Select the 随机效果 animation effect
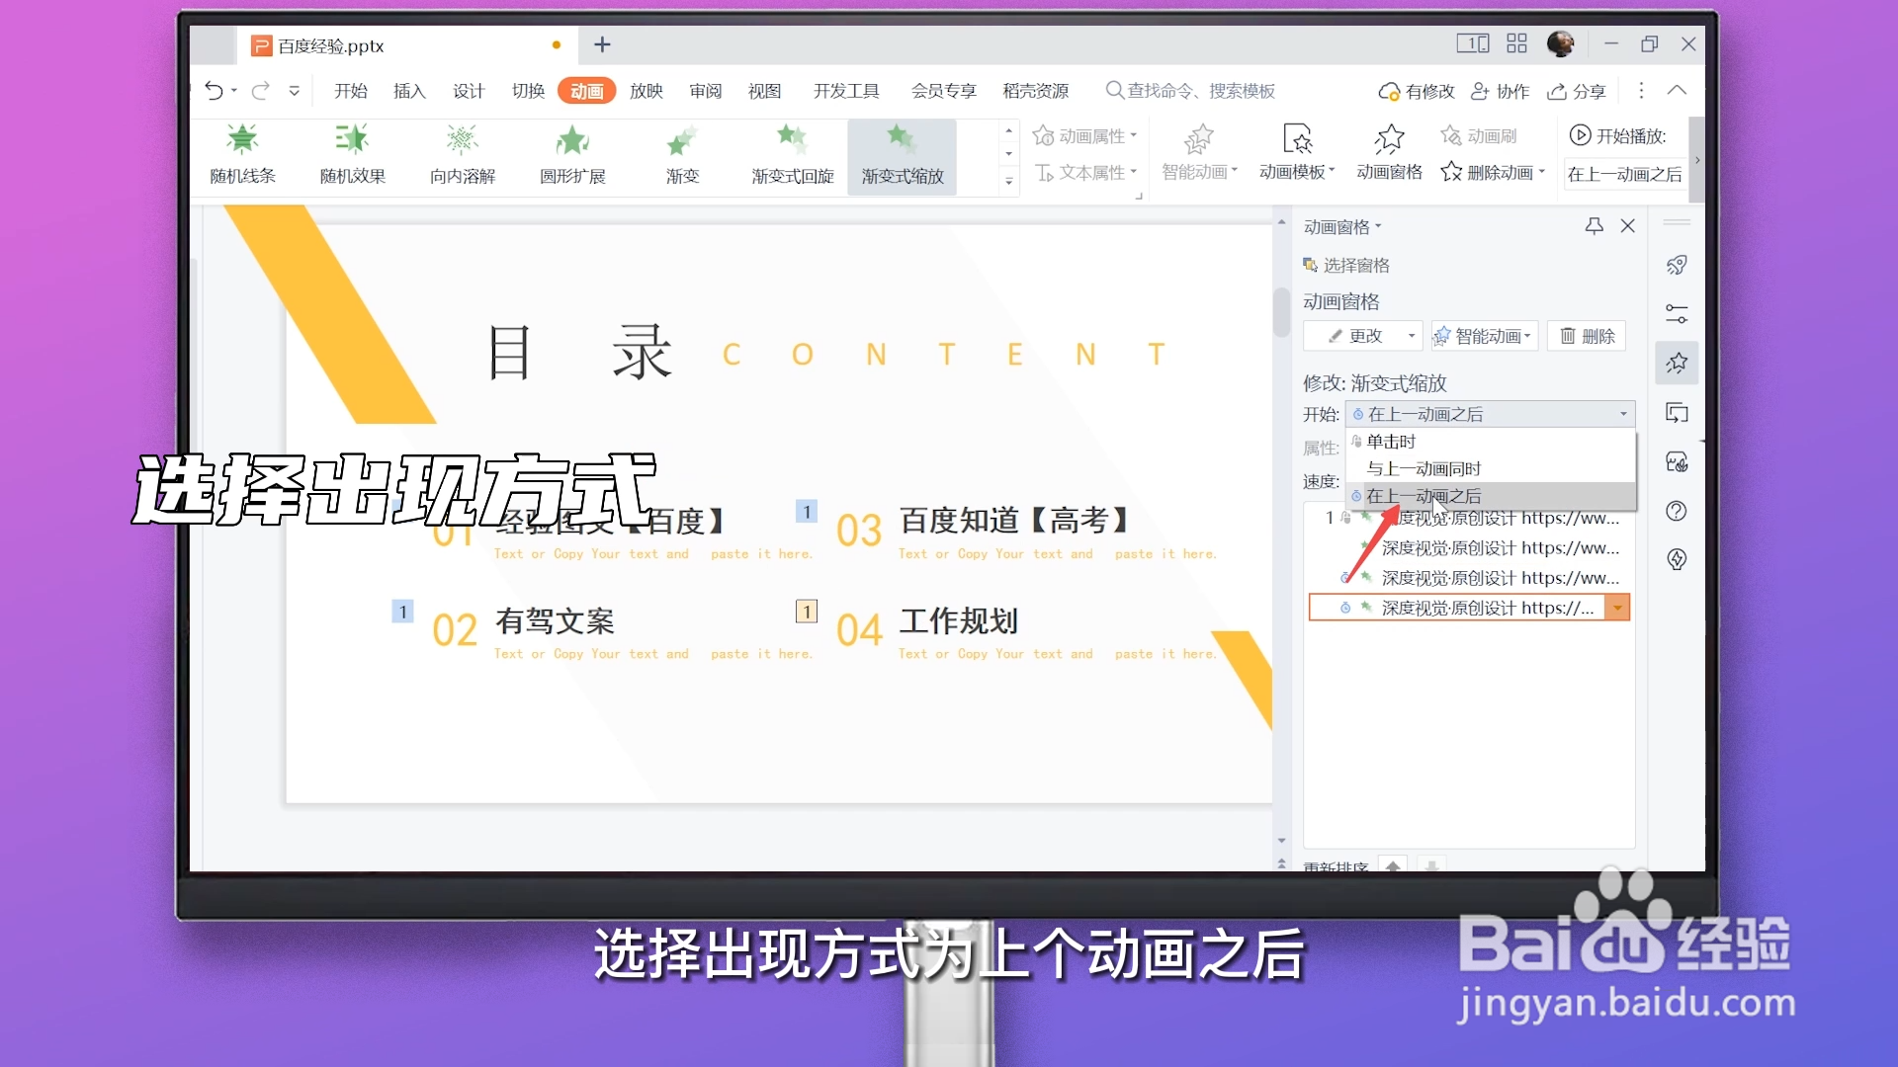Viewport: 1898px width, 1067px height. (352, 156)
